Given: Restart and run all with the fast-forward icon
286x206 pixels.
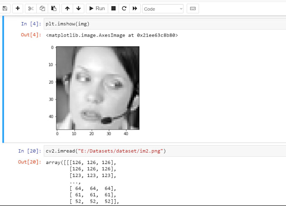Looking at the screenshot, I should [135, 8].
